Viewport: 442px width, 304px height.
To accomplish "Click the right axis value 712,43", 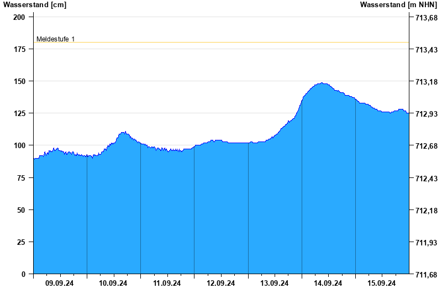I will tap(427, 179).
